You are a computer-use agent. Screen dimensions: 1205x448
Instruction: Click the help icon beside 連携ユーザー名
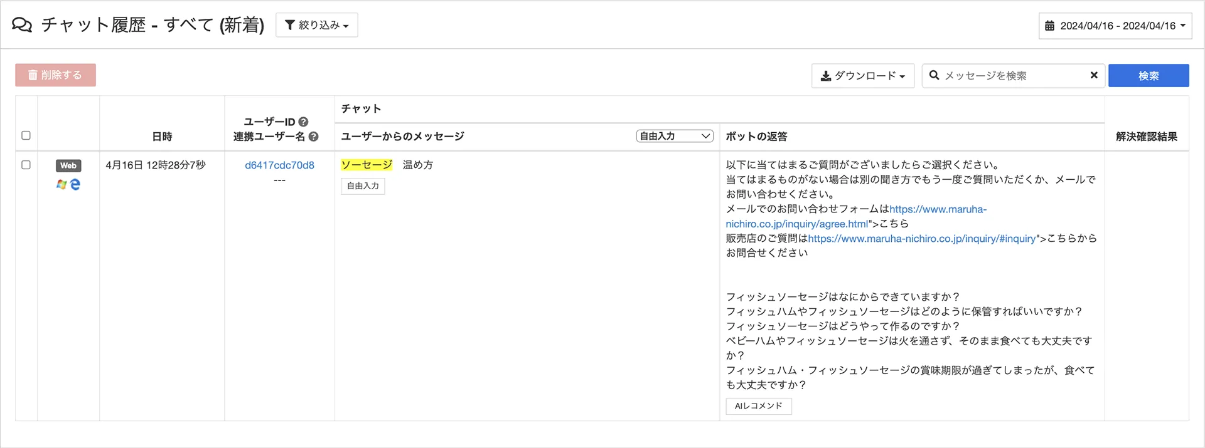[314, 136]
